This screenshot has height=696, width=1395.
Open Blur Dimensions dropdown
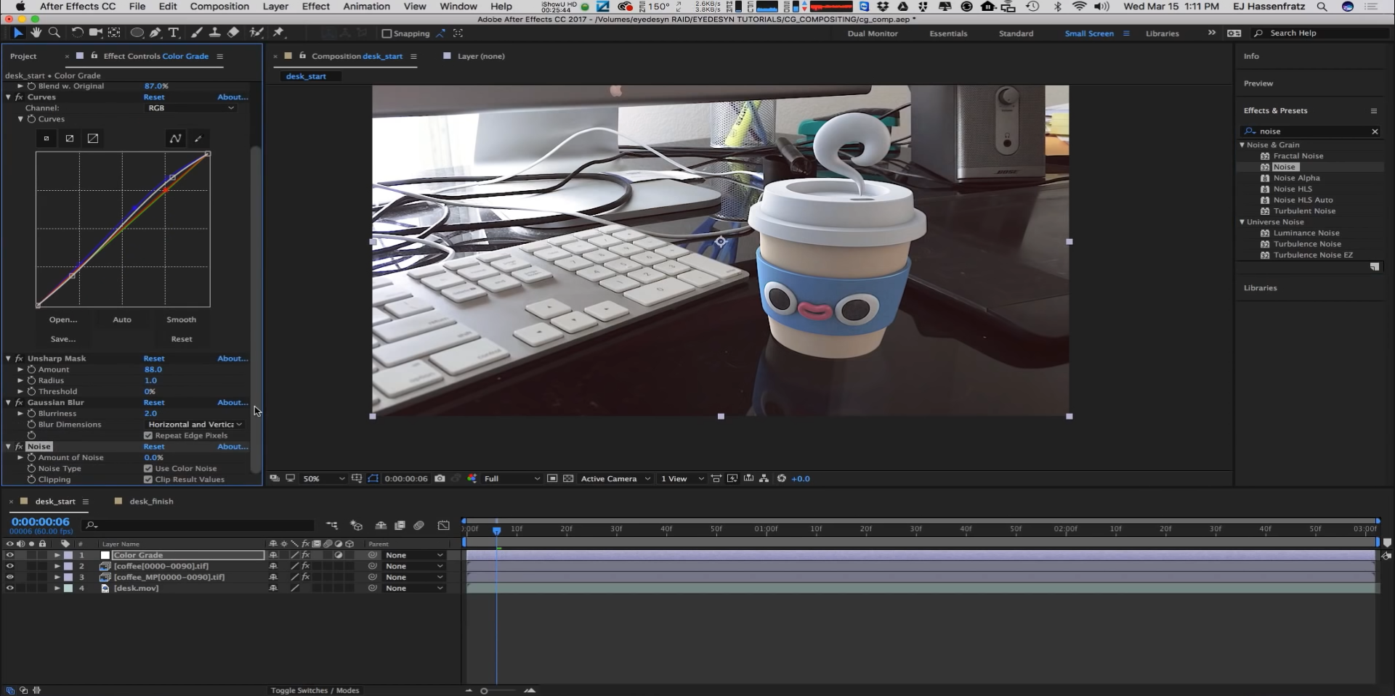pyautogui.click(x=195, y=425)
